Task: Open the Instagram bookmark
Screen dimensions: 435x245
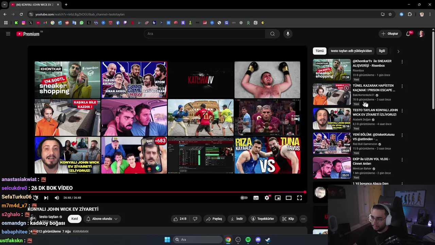Action: tap(23, 23)
